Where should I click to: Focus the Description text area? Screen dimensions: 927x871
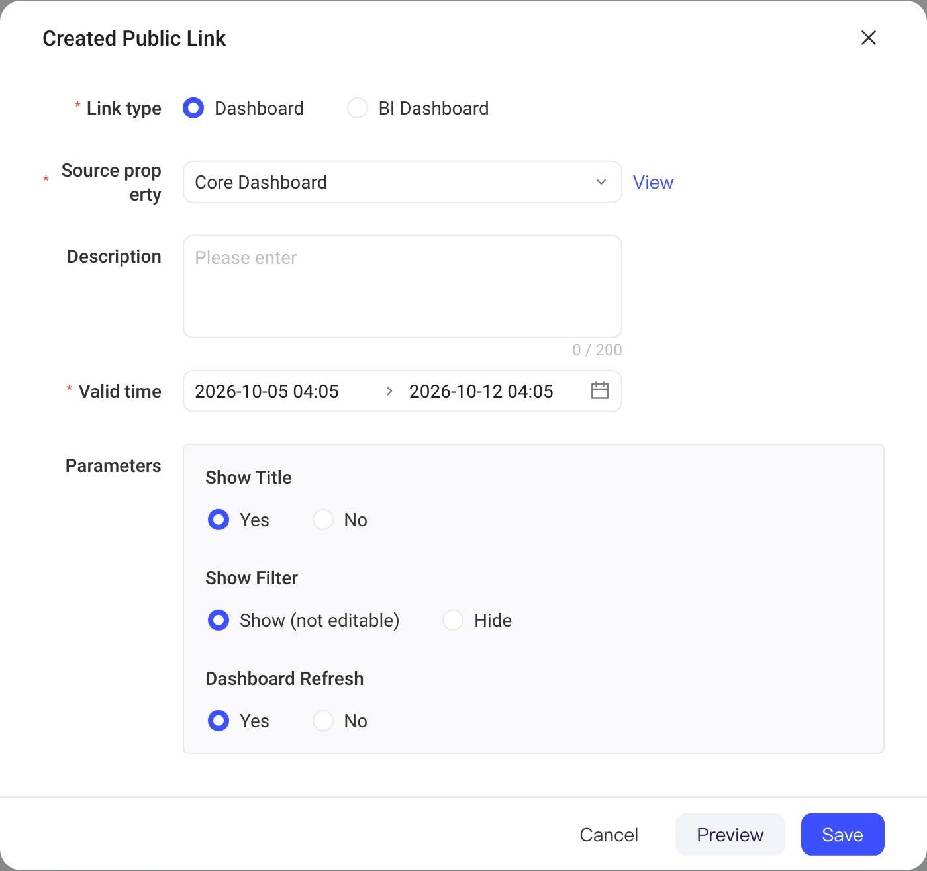[403, 287]
